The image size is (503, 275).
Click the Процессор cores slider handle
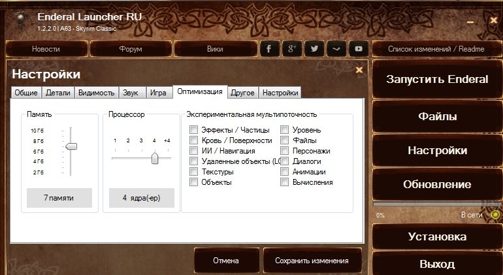tap(155, 158)
